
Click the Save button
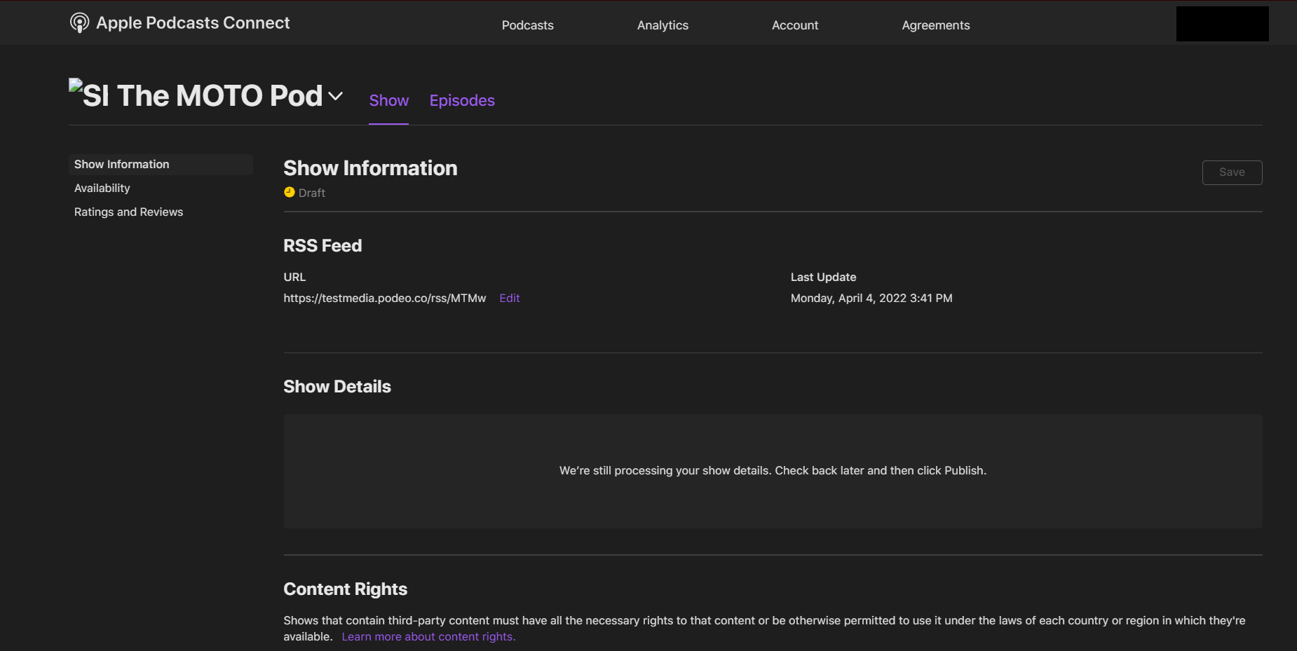pos(1232,172)
